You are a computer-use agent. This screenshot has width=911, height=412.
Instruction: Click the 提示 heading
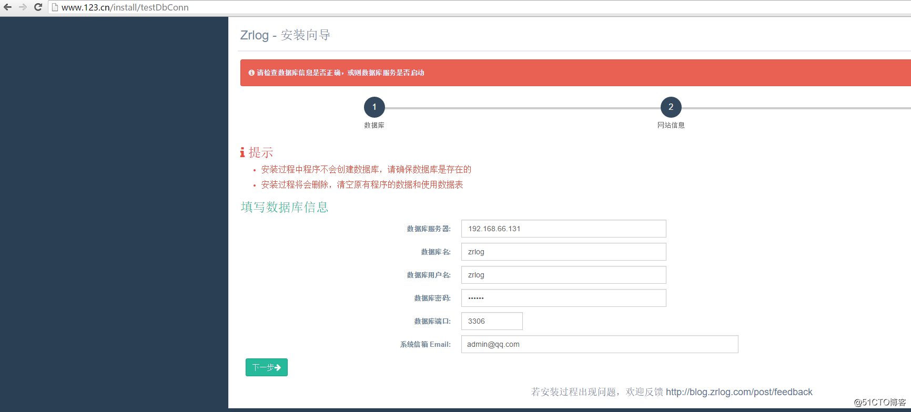tap(261, 152)
